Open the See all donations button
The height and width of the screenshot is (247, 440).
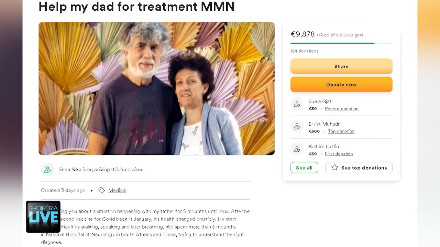pyautogui.click(x=304, y=168)
